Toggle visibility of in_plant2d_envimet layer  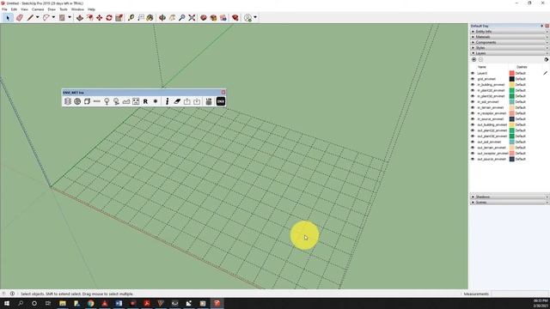point(473,90)
